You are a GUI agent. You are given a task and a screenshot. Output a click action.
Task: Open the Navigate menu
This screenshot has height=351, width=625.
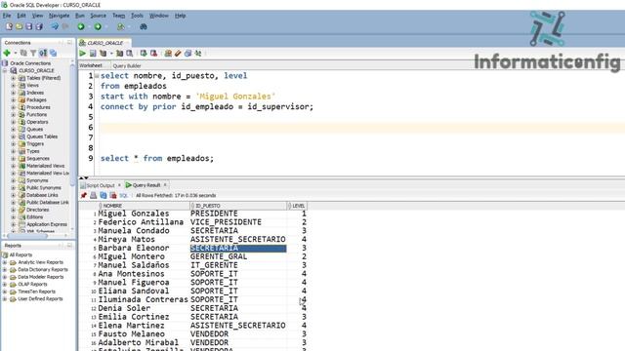(x=59, y=16)
